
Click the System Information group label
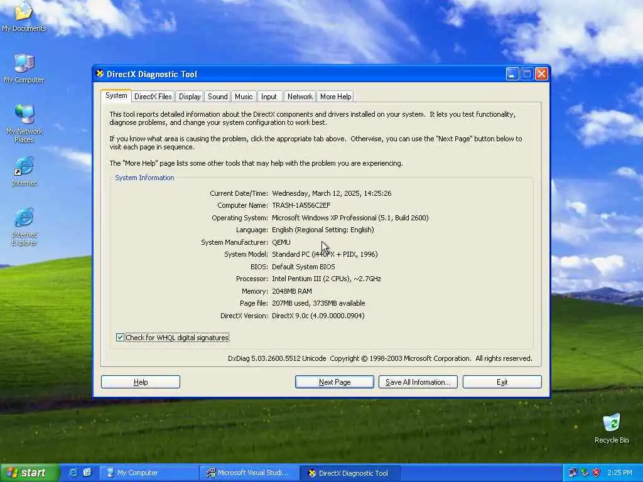tap(144, 178)
